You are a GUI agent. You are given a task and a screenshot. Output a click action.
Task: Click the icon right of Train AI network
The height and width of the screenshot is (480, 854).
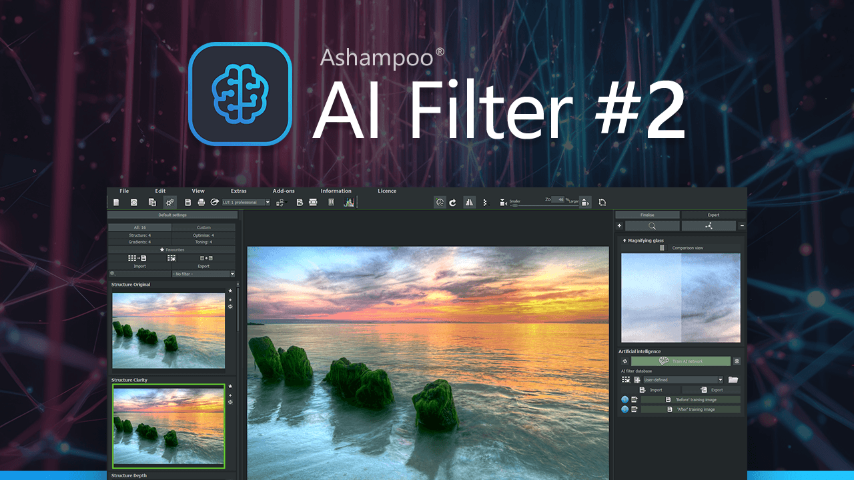tap(737, 361)
